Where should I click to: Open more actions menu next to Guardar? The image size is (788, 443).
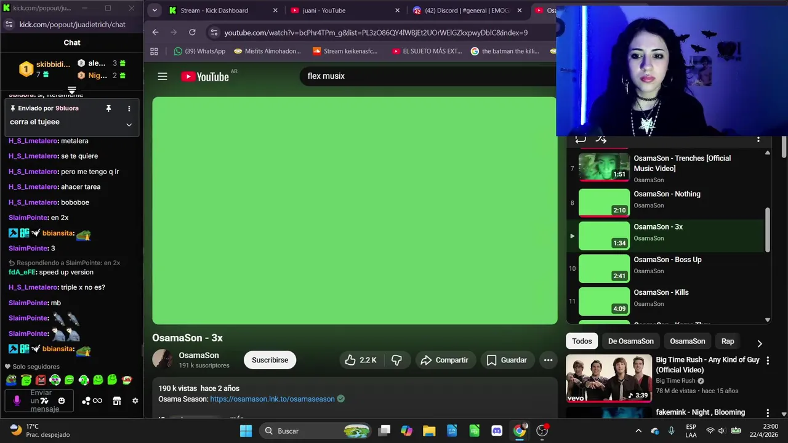pos(548,360)
